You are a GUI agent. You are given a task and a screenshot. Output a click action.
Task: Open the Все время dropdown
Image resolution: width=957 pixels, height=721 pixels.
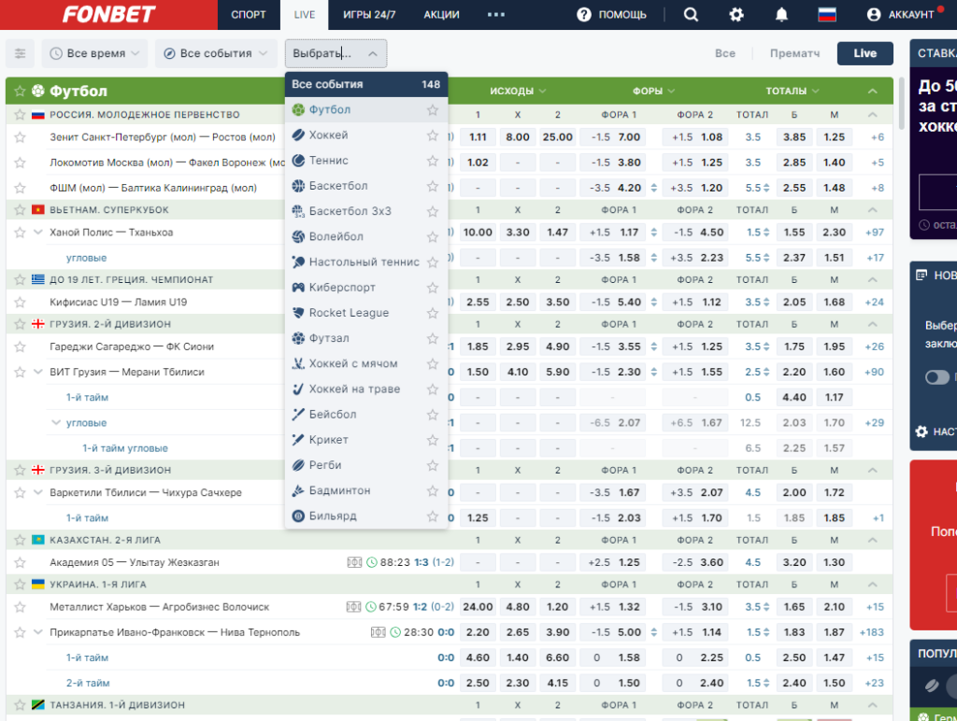click(94, 53)
